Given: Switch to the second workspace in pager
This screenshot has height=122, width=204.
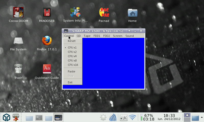Looking at the screenshot, I should click(187, 119).
